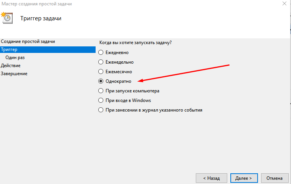The width and height of the screenshot is (291, 184).
Task: Choose the Еженедельно trigger option
Action: pyautogui.click(x=101, y=62)
